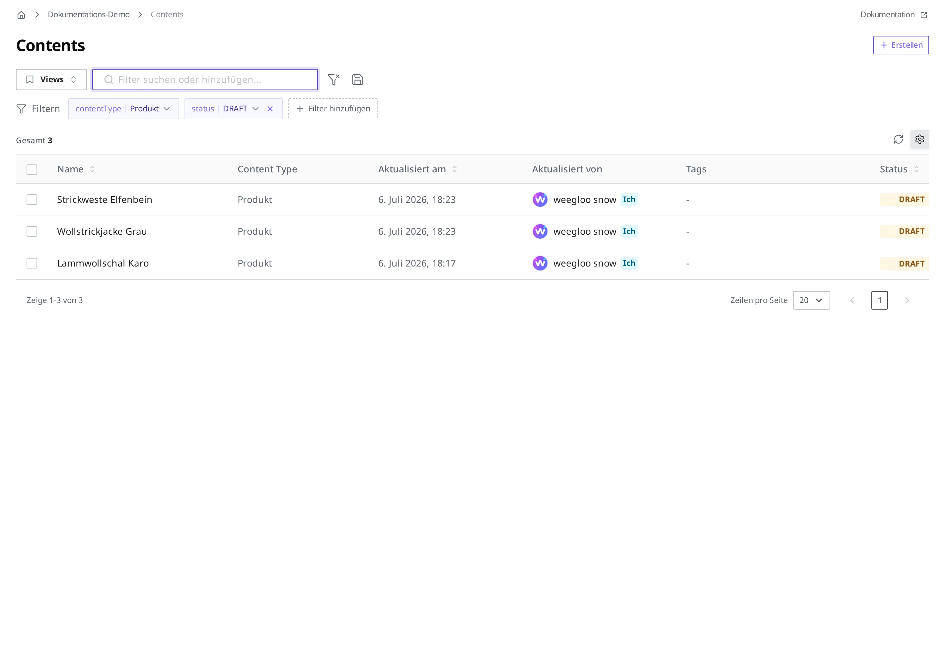The height and width of the screenshot is (663, 945).
Task: Clear all filters with funnel-x icon
Action: coord(333,79)
